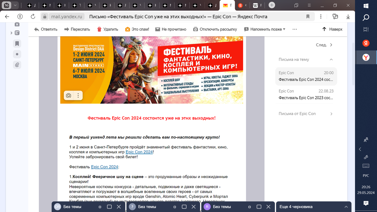Viewport: 377px width, 212px height.
Task: Close the first Без темы draft (OR)
Action: point(118,207)
